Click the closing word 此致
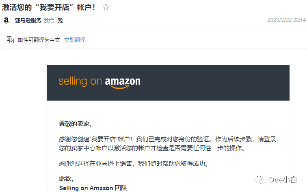307x193 pixels. [66, 179]
